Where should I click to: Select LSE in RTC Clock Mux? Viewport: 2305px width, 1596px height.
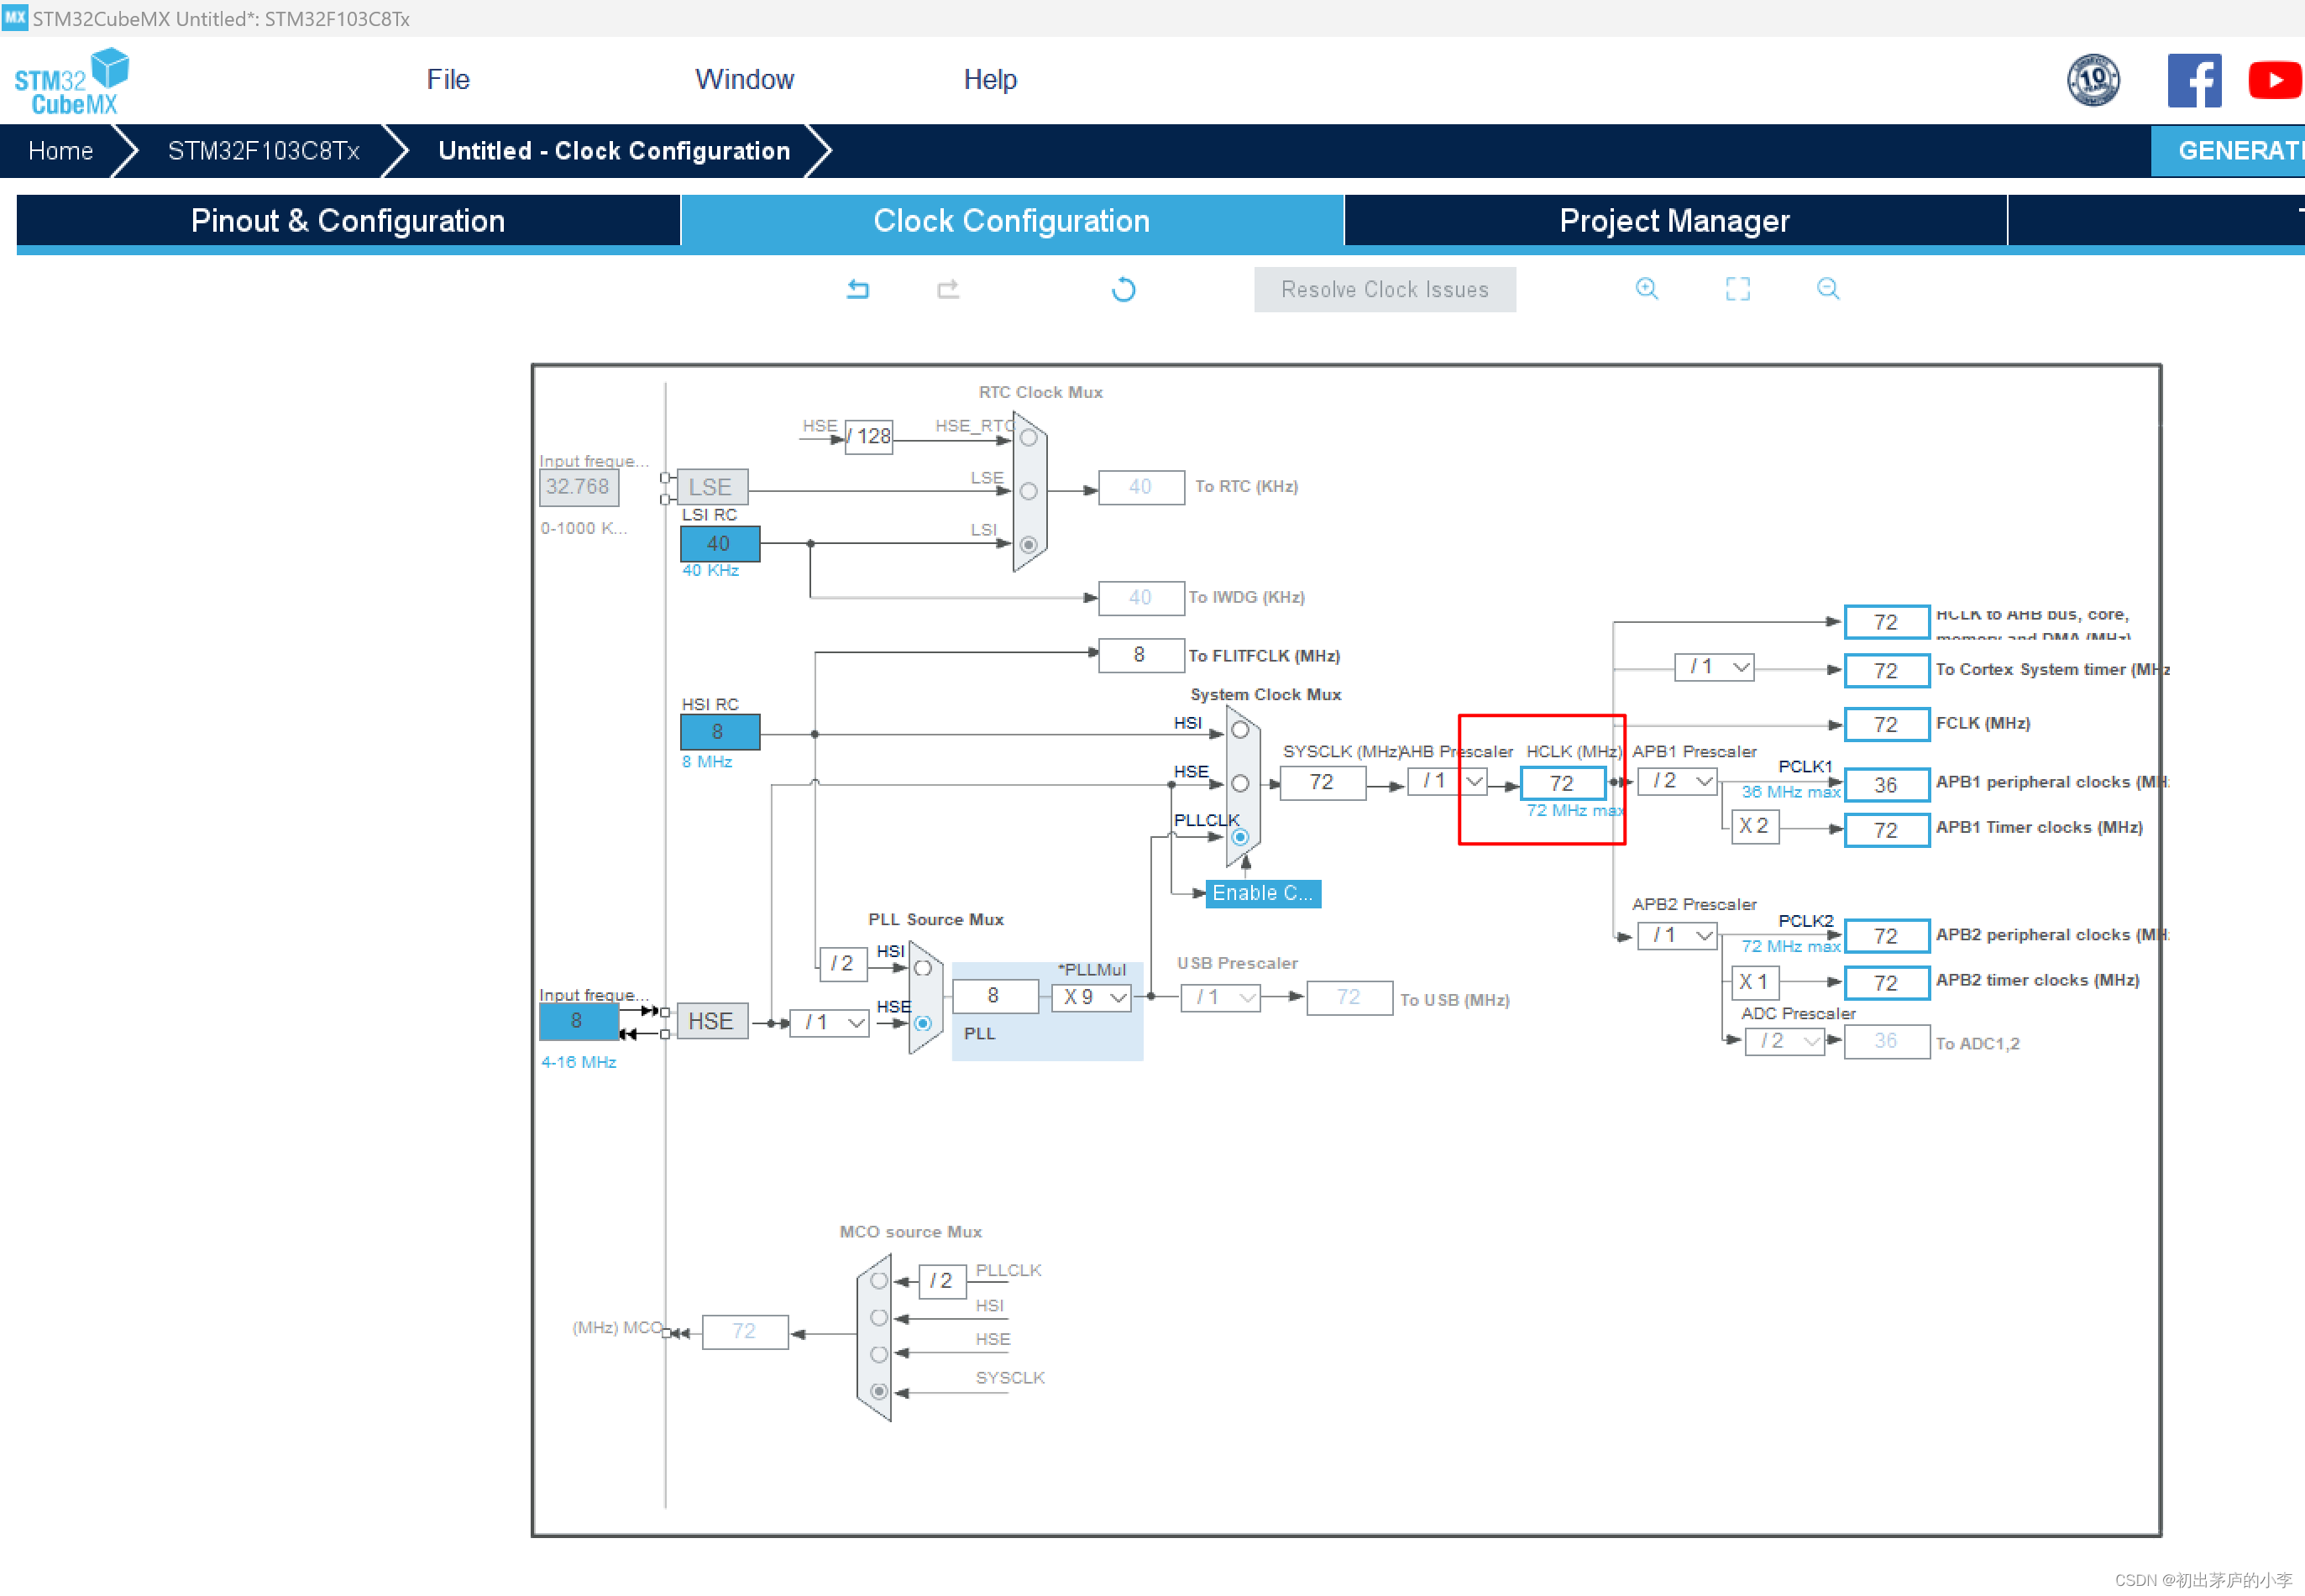pos(1028,491)
